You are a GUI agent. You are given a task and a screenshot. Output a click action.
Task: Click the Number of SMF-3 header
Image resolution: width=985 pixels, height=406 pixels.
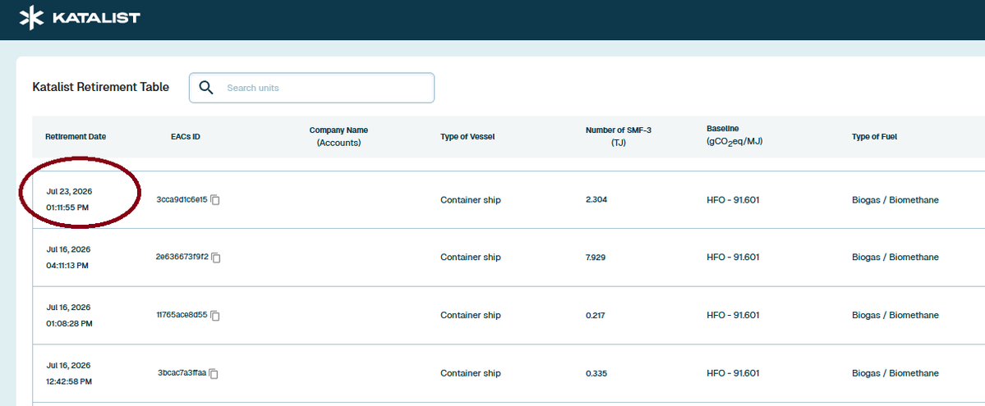619,136
